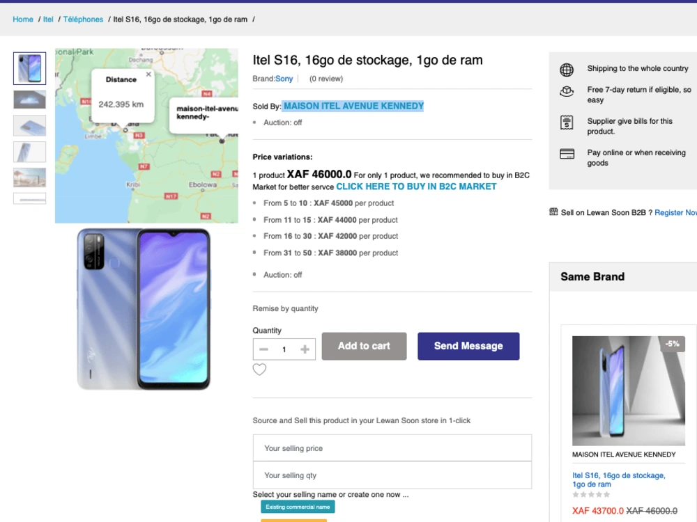
Task: Click 'From 31 to 50 : XAF 38000' row
Action: coord(330,253)
